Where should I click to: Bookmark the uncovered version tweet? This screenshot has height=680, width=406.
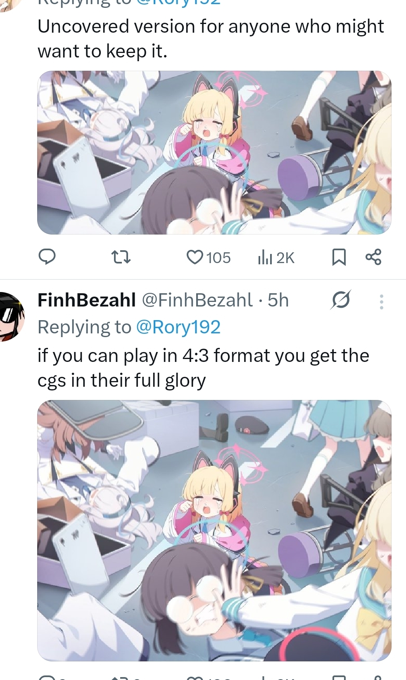click(x=339, y=257)
